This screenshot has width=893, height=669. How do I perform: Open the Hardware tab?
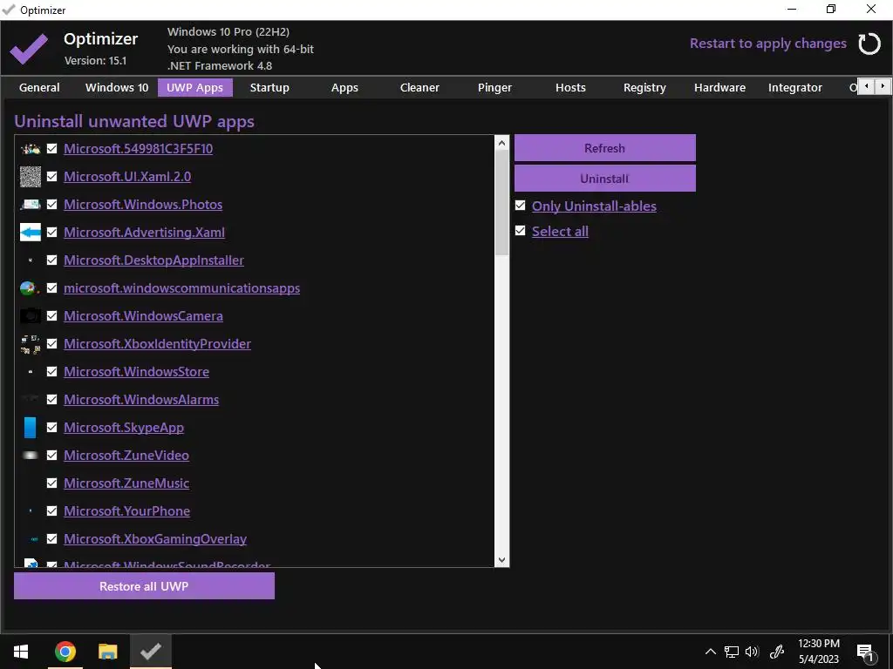tap(719, 88)
